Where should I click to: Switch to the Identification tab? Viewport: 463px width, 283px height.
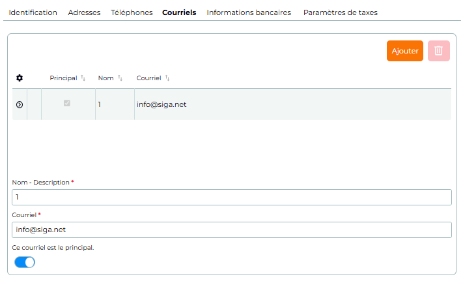[33, 12]
